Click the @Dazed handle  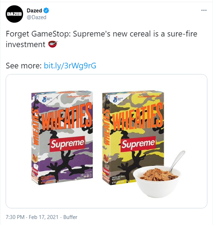37,17
